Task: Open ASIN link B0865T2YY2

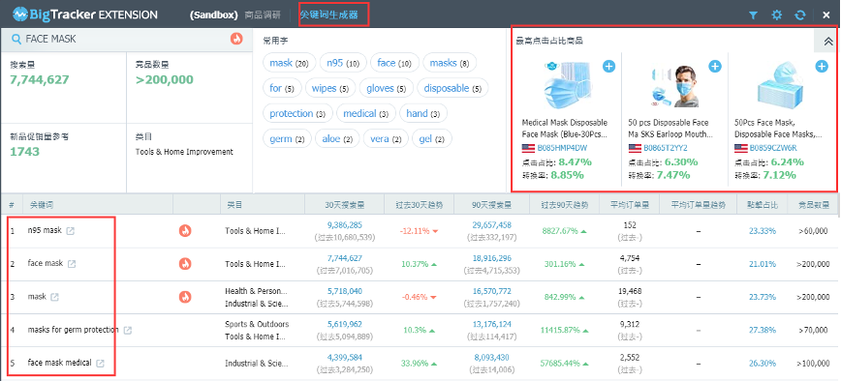Action: point(665,148)
